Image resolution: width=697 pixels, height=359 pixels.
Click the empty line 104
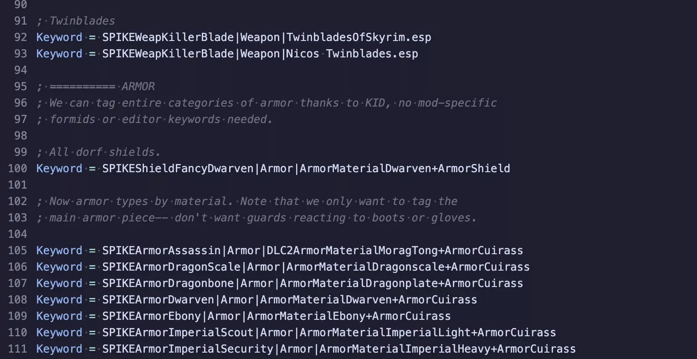click(x=348, y=234)
